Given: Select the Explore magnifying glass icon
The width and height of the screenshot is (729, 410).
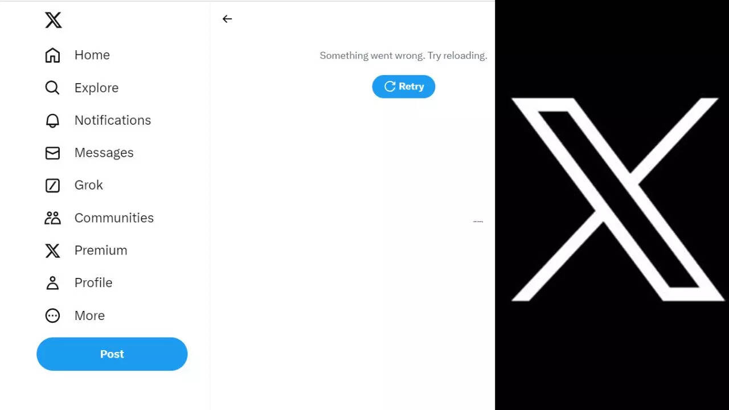Looking at the screenshot, I should (52, 88).
